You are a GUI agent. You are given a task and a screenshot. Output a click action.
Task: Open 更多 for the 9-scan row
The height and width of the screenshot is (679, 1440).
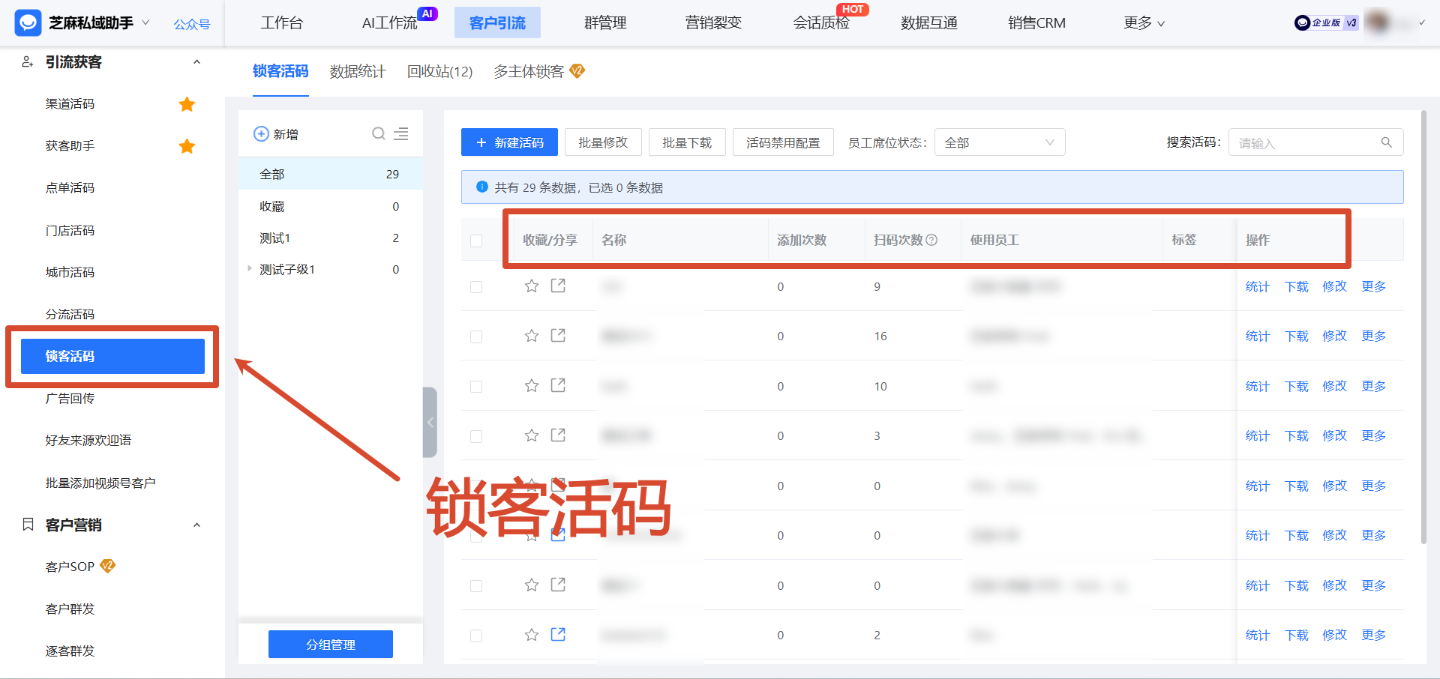point(1373,286)
